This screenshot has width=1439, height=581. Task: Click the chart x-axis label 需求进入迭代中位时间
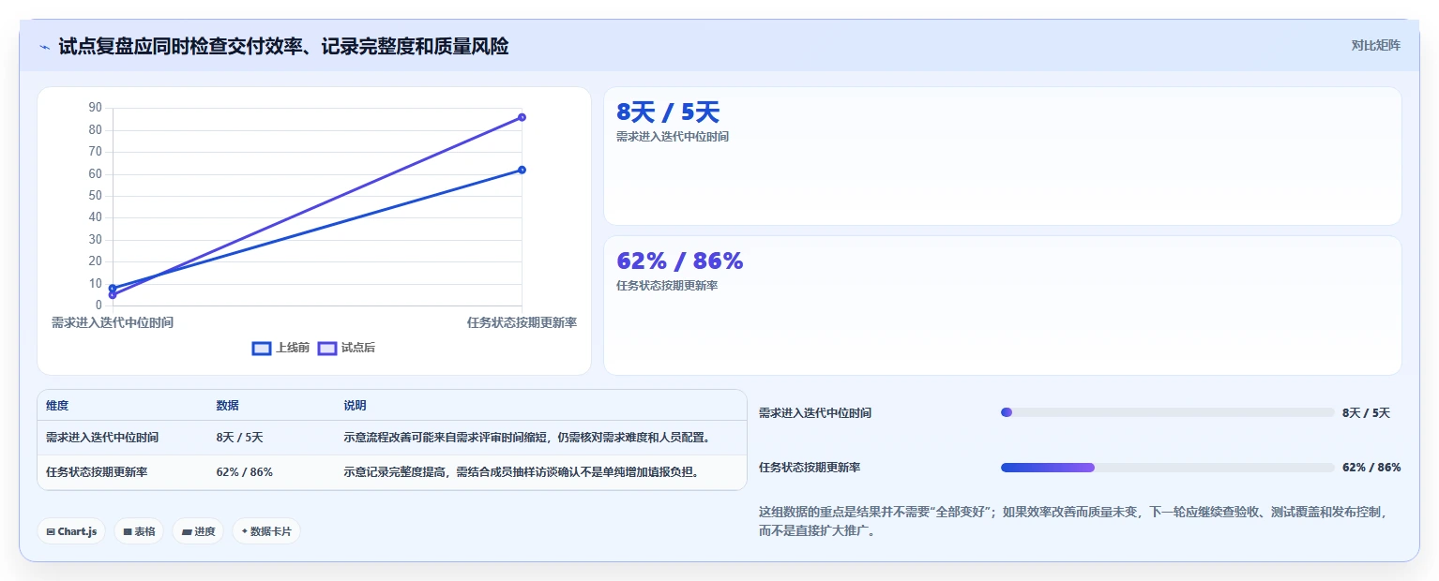[x=113, y=322]
